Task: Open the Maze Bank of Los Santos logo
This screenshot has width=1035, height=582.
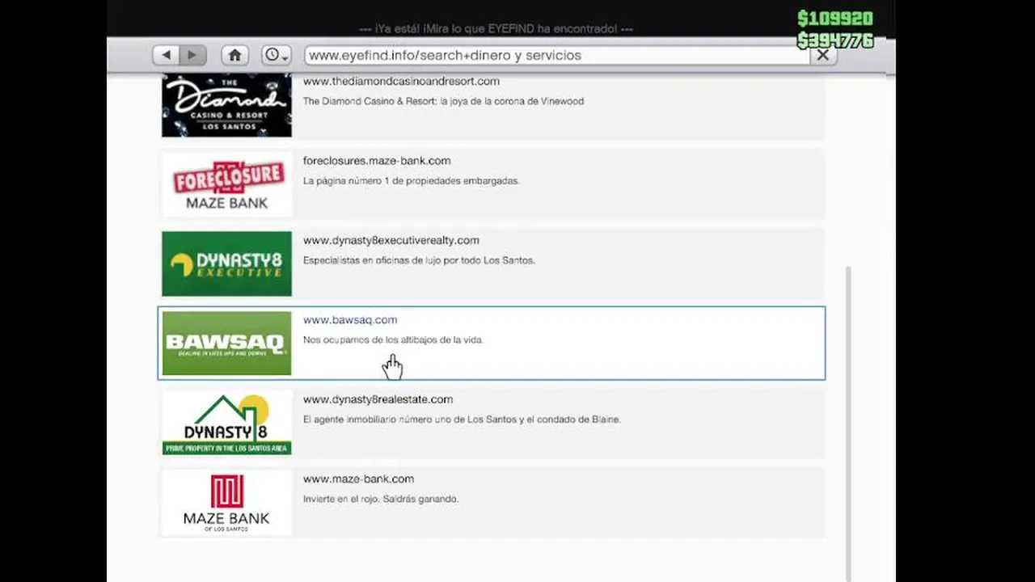Action: click(x=226, y=502)
